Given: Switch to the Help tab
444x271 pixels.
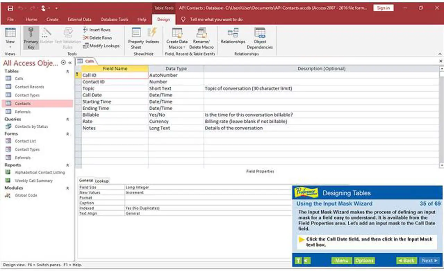Looking at the screenshot, I should tap(142, 19).
